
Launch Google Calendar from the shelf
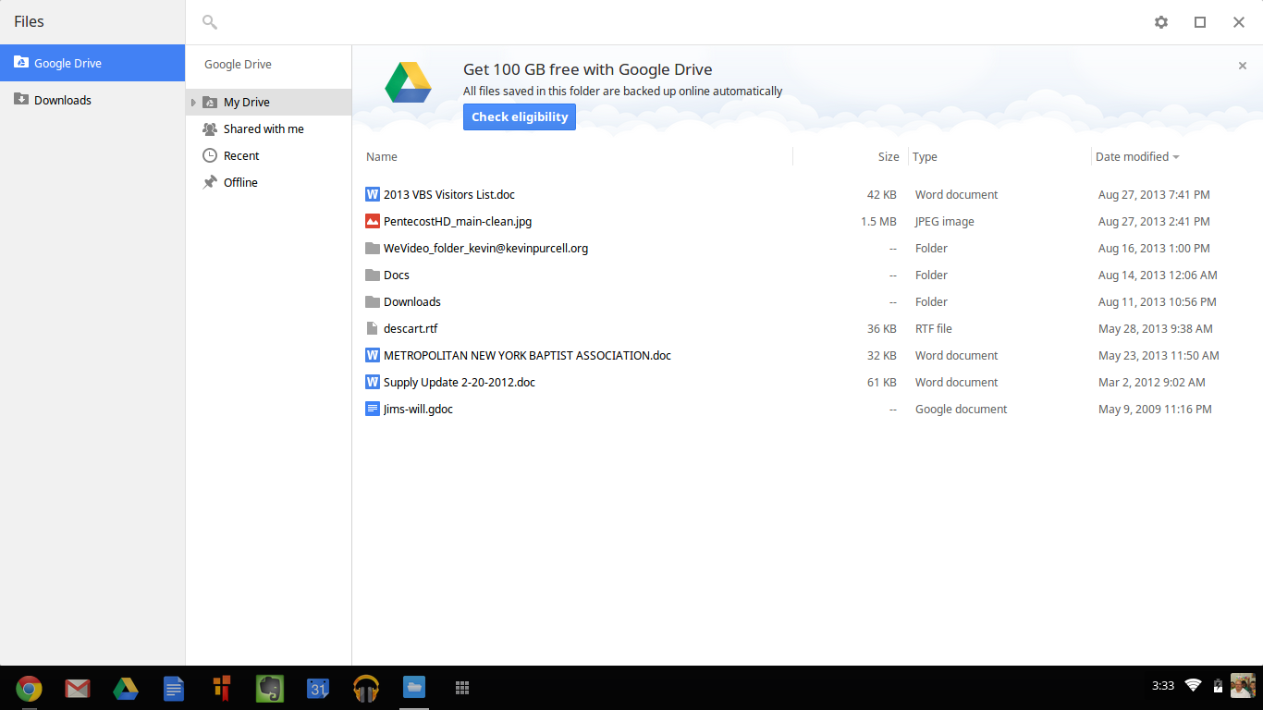coord(318,689)
